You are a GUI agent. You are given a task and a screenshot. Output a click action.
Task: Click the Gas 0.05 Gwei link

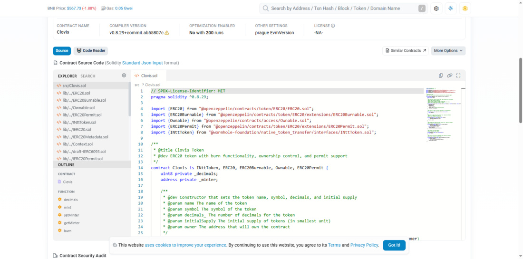[124, 9]
